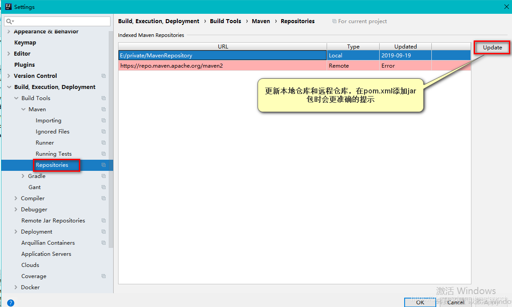Click project-level icon beside Maven
Screen dimensions: 512x307
[x=103, y=109]
